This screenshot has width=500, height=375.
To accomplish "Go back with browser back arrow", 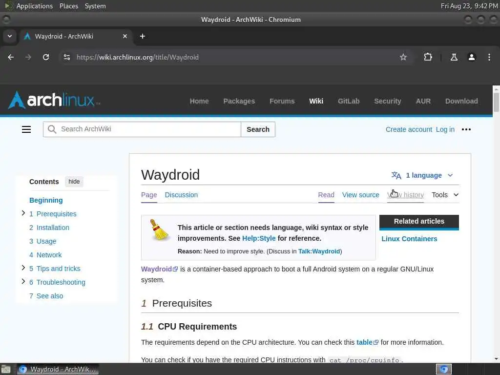I will 11,57.
